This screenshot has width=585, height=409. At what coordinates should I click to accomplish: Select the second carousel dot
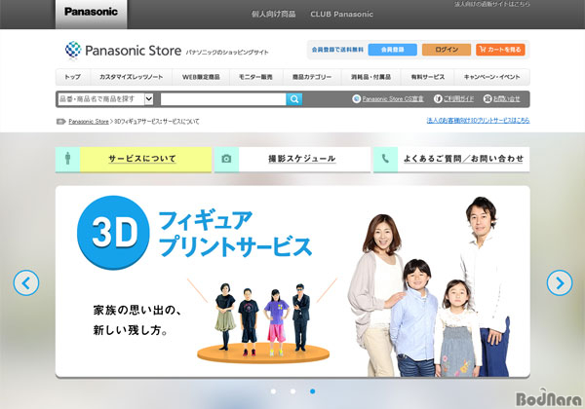tap(292, 391)
